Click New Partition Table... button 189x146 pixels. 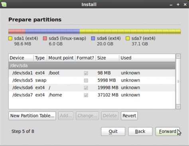[32, 116]
